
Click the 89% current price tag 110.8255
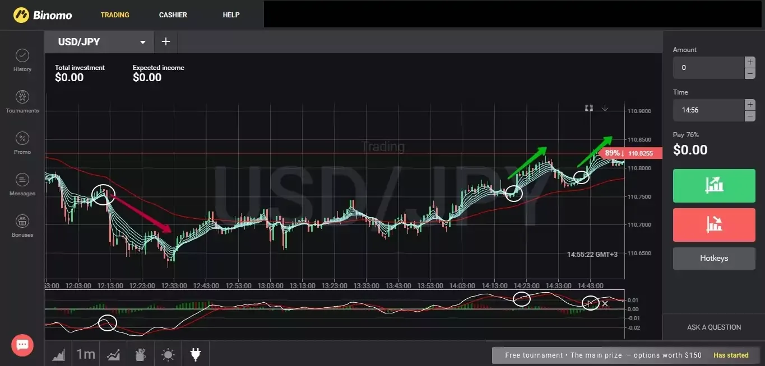click(630, 153)
